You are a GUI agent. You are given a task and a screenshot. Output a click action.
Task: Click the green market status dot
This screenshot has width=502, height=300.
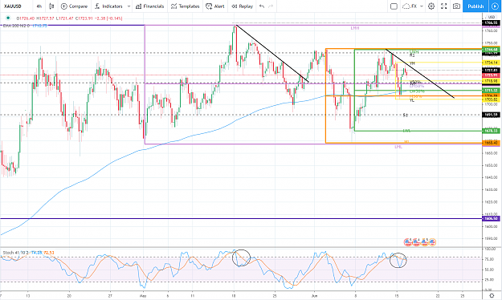point(8,18)
